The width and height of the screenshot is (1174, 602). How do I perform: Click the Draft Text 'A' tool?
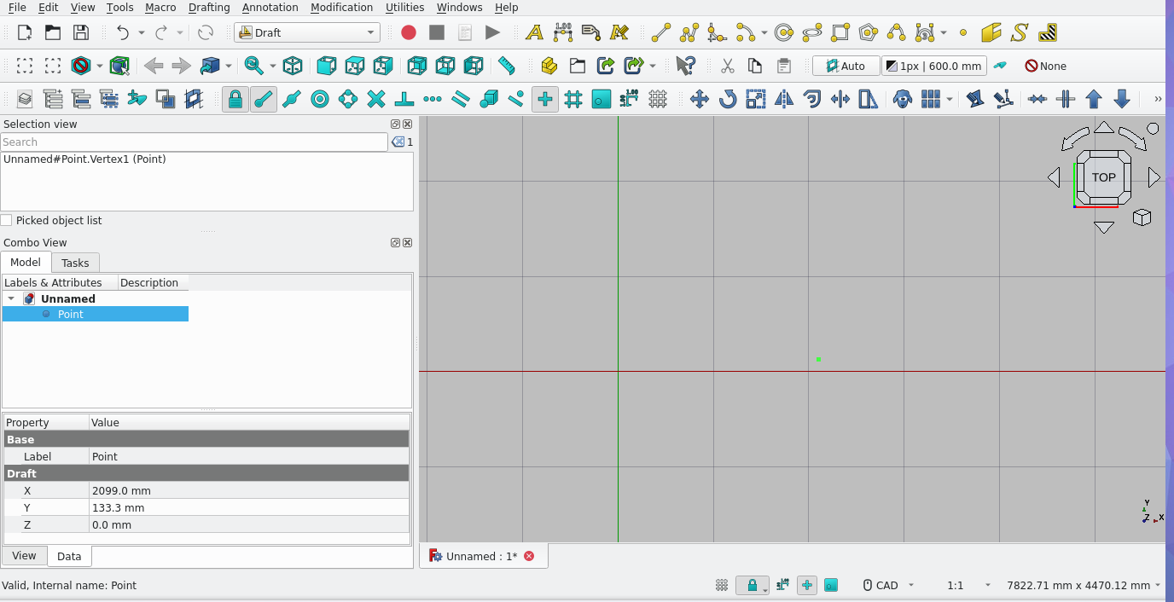coord(534,32)
